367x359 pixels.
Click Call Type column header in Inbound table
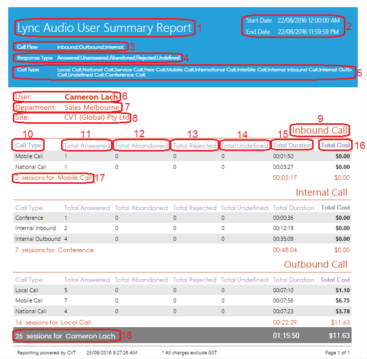[28, 145]
